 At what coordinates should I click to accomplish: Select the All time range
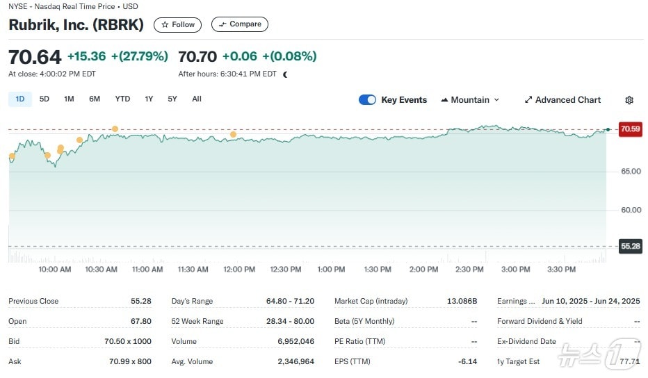[x=197, y=99]
